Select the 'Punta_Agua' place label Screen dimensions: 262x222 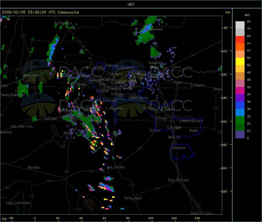[x=133, y=198]
